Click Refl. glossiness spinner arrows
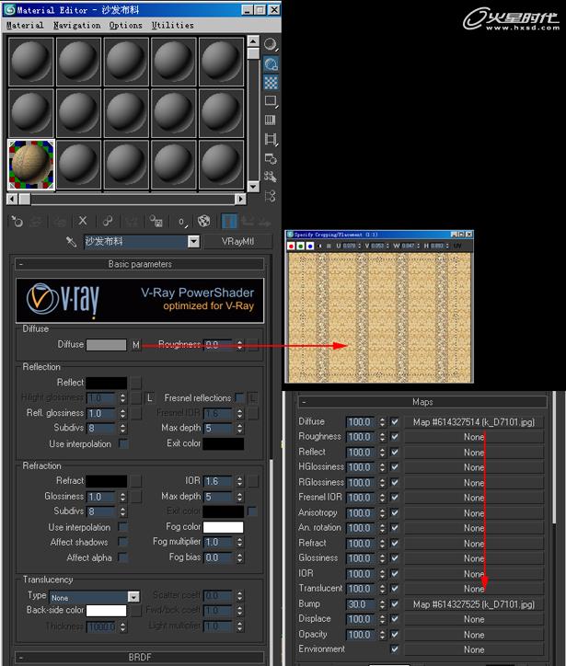This screenshot has height=666, width=566. tap(122, 413)
